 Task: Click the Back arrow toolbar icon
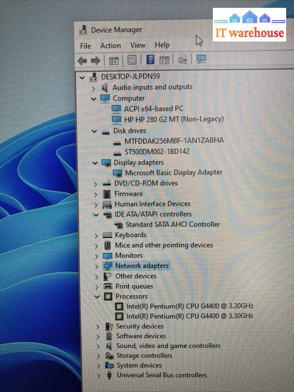point(82,60)
